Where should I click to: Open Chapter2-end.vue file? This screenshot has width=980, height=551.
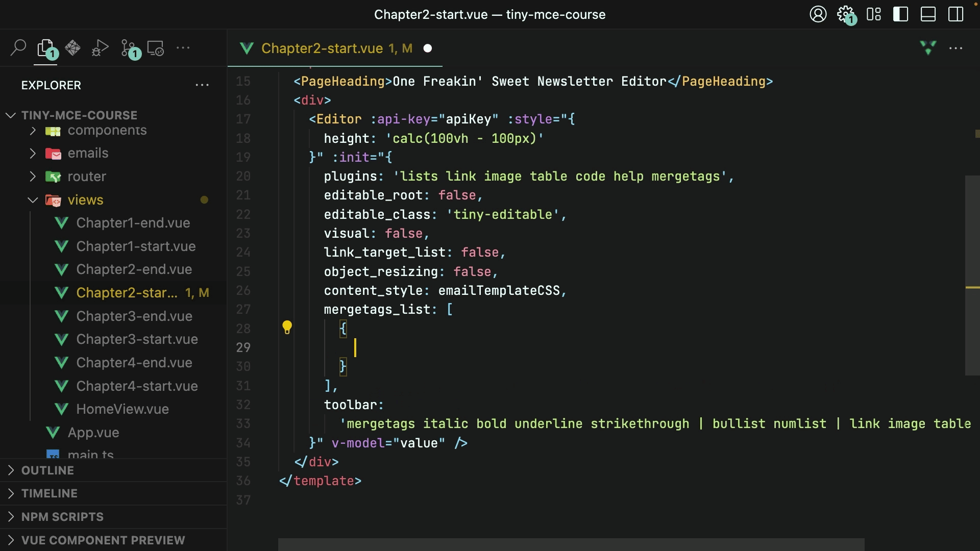pyautogui.click(x=134, y=269)
